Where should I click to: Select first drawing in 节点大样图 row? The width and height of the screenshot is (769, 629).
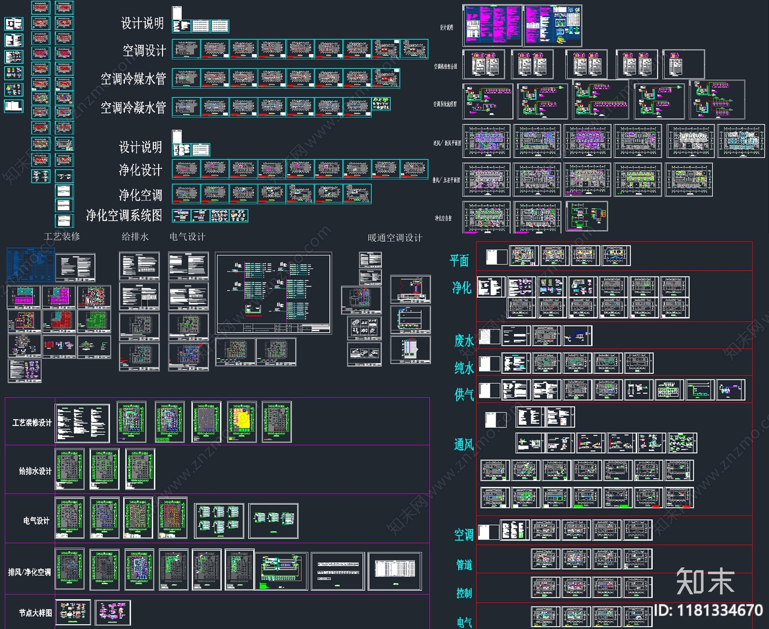(73, 612)
